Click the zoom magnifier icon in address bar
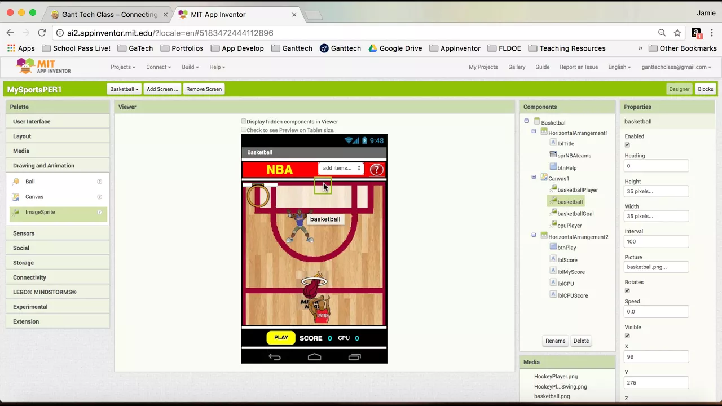722x406 pixels. pyautogui.click(x=662, y=33)
